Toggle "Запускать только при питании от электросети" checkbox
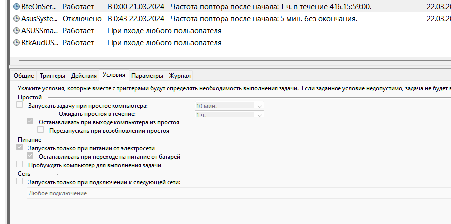This screenshot has width=451, height=224. pyautogui.click(x=20, y=148)
